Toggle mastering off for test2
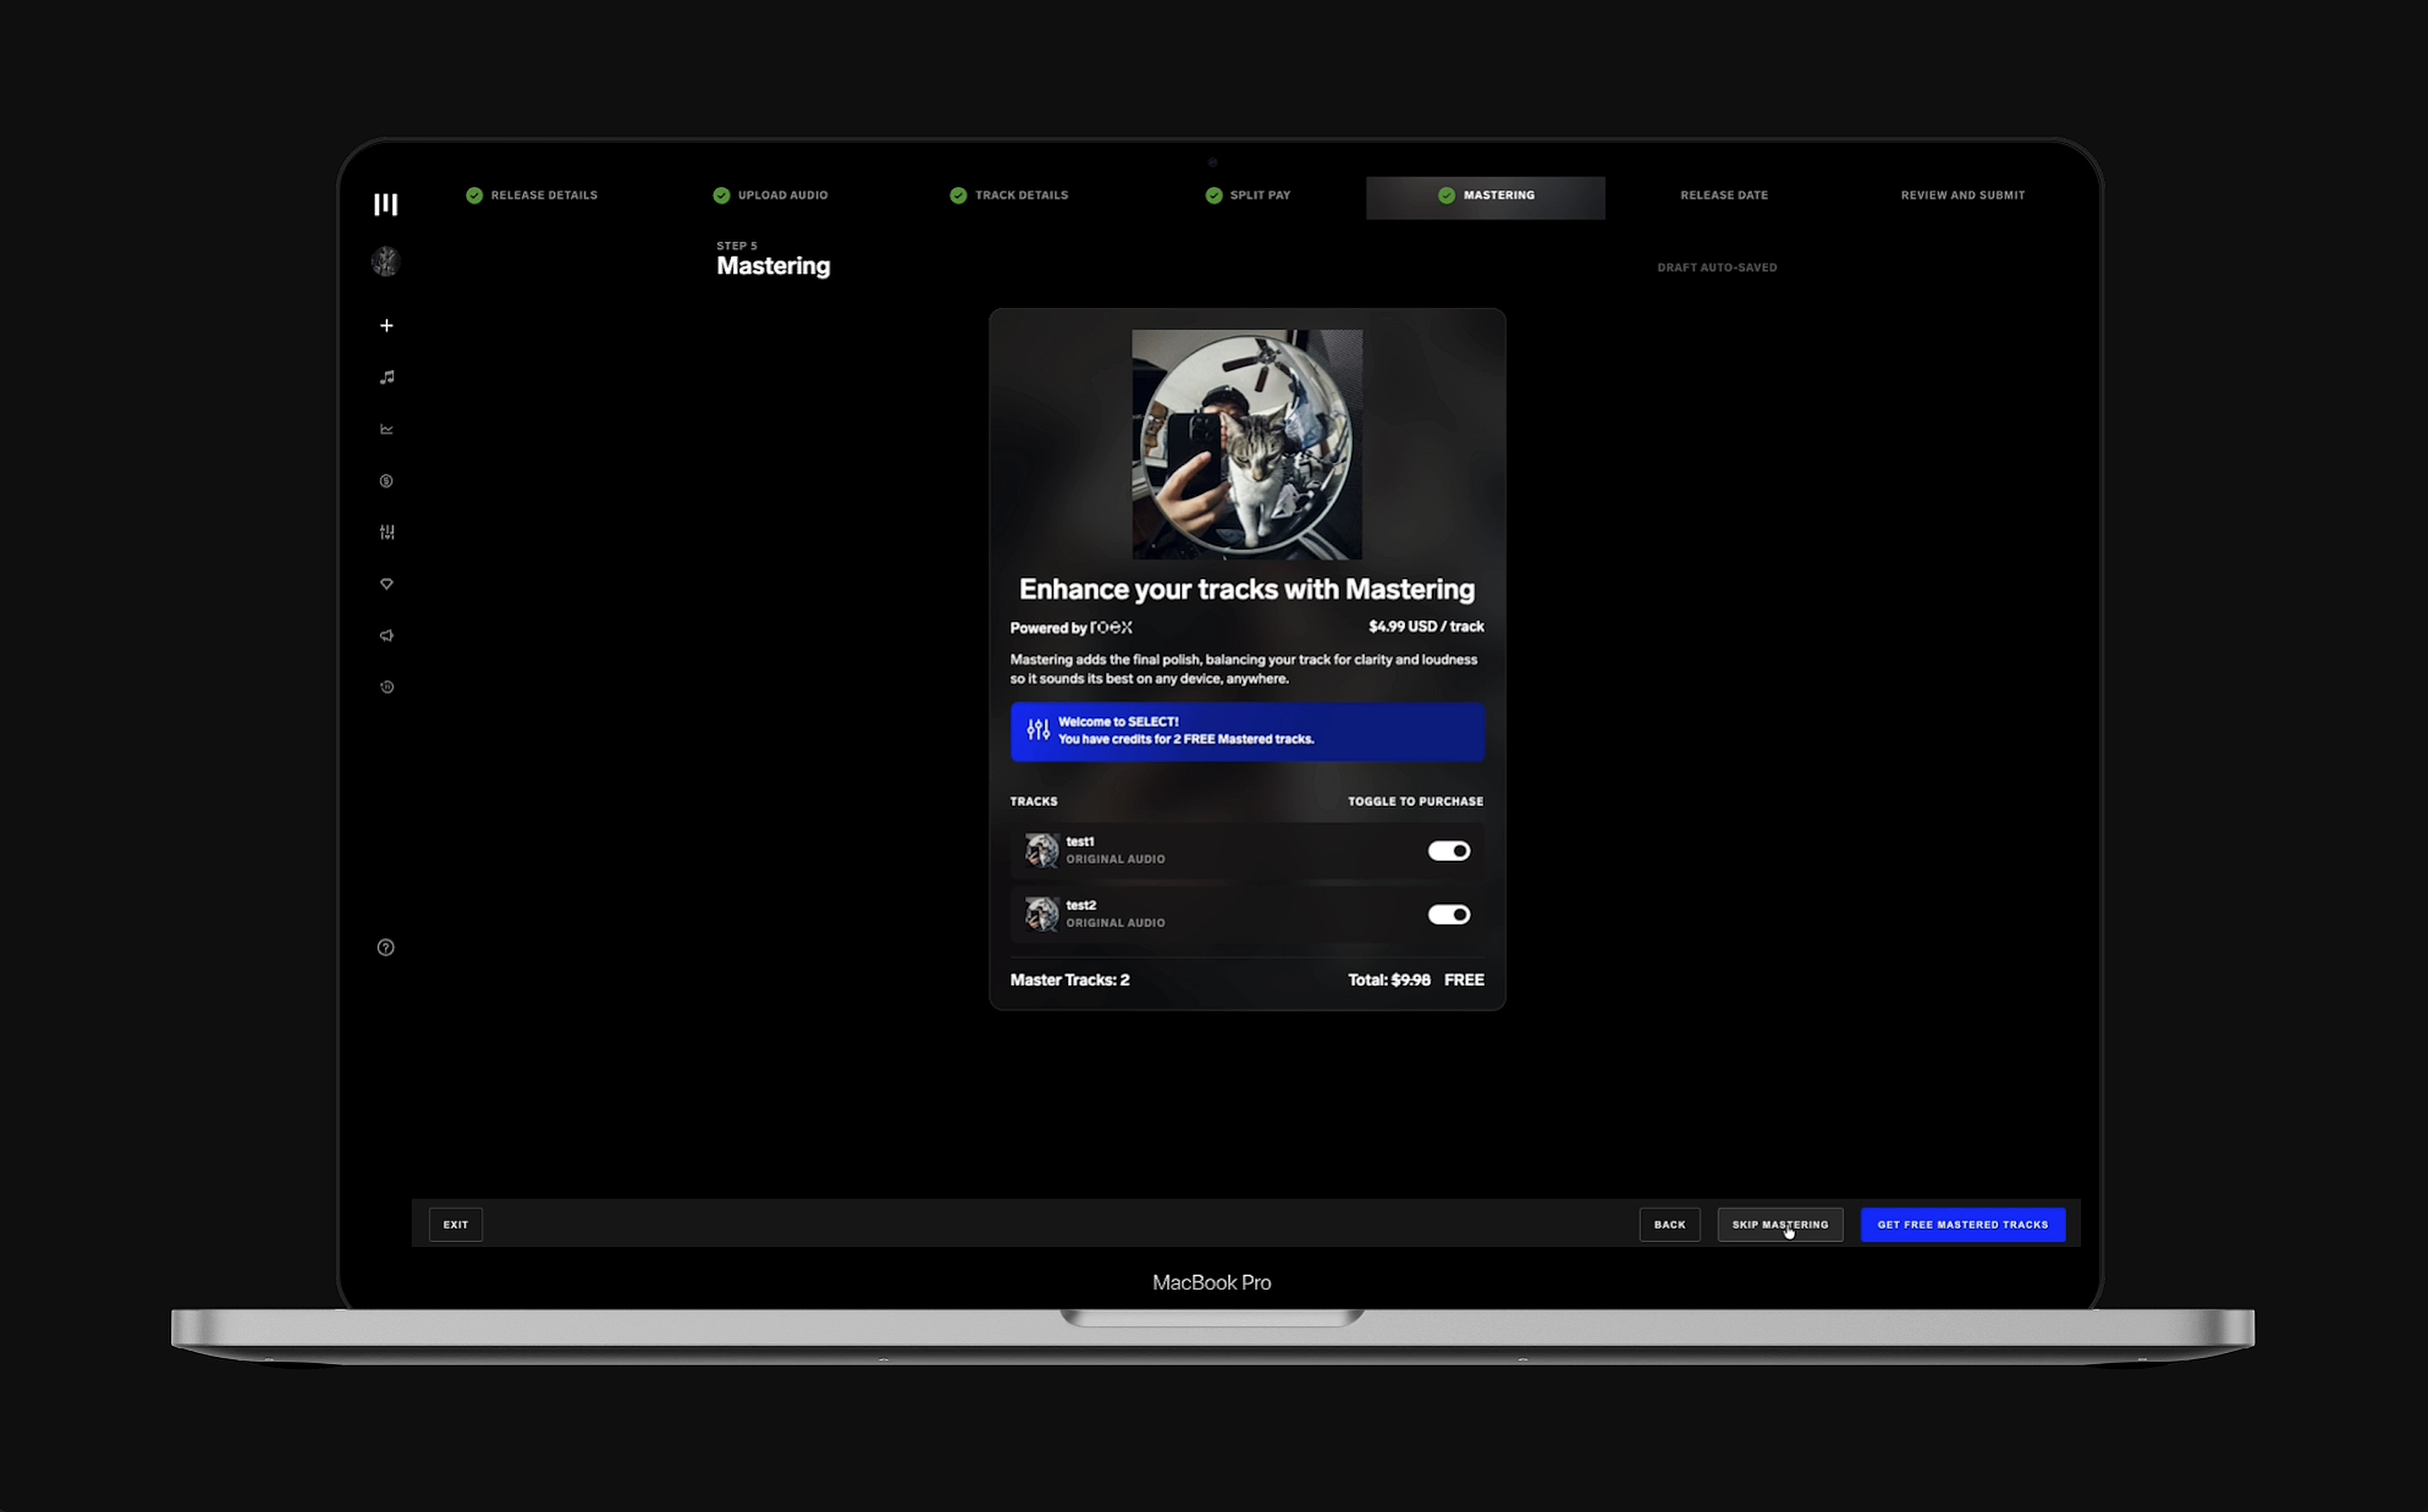Viewport: 2428px width, 1512px height. pyautogui.click(x=1449, y=914)
